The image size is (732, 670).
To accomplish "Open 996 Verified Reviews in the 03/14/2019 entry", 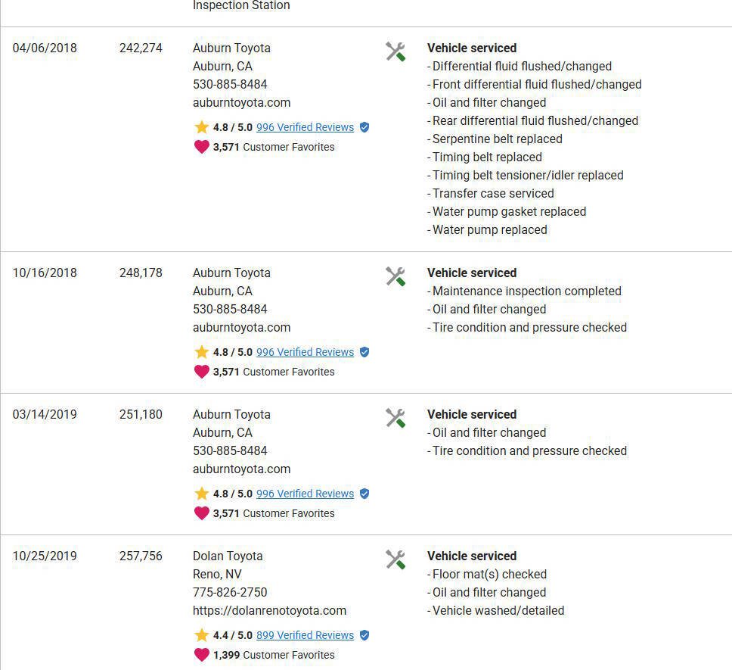I will [305, 494].
